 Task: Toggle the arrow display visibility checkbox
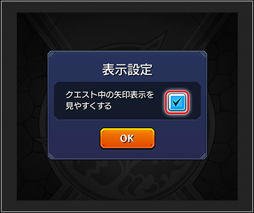click(x=177, y=102)
